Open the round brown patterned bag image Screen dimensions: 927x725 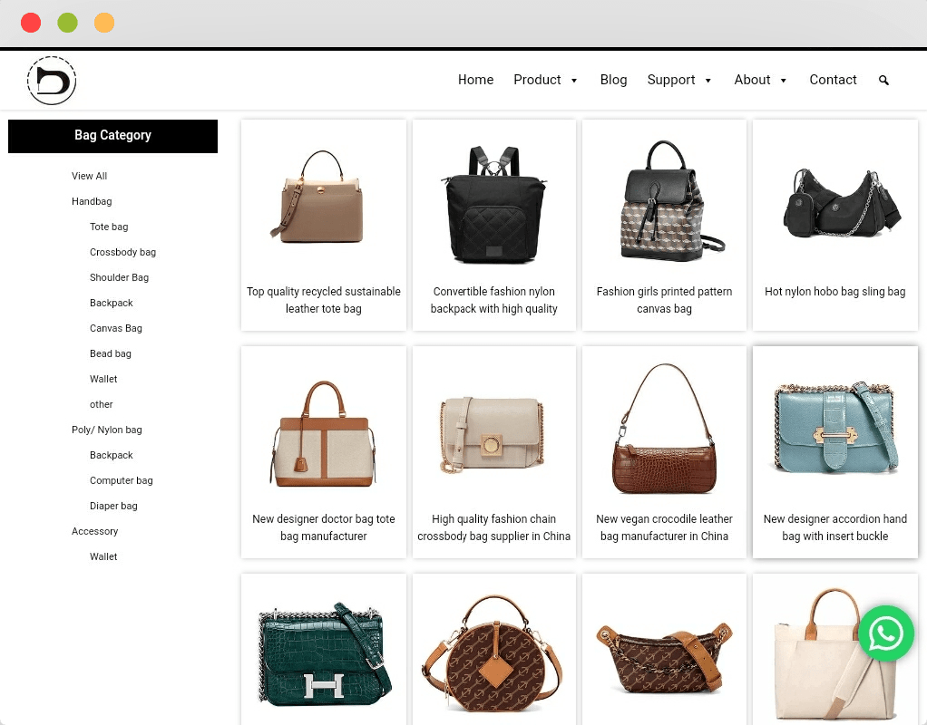pos(493,653)
